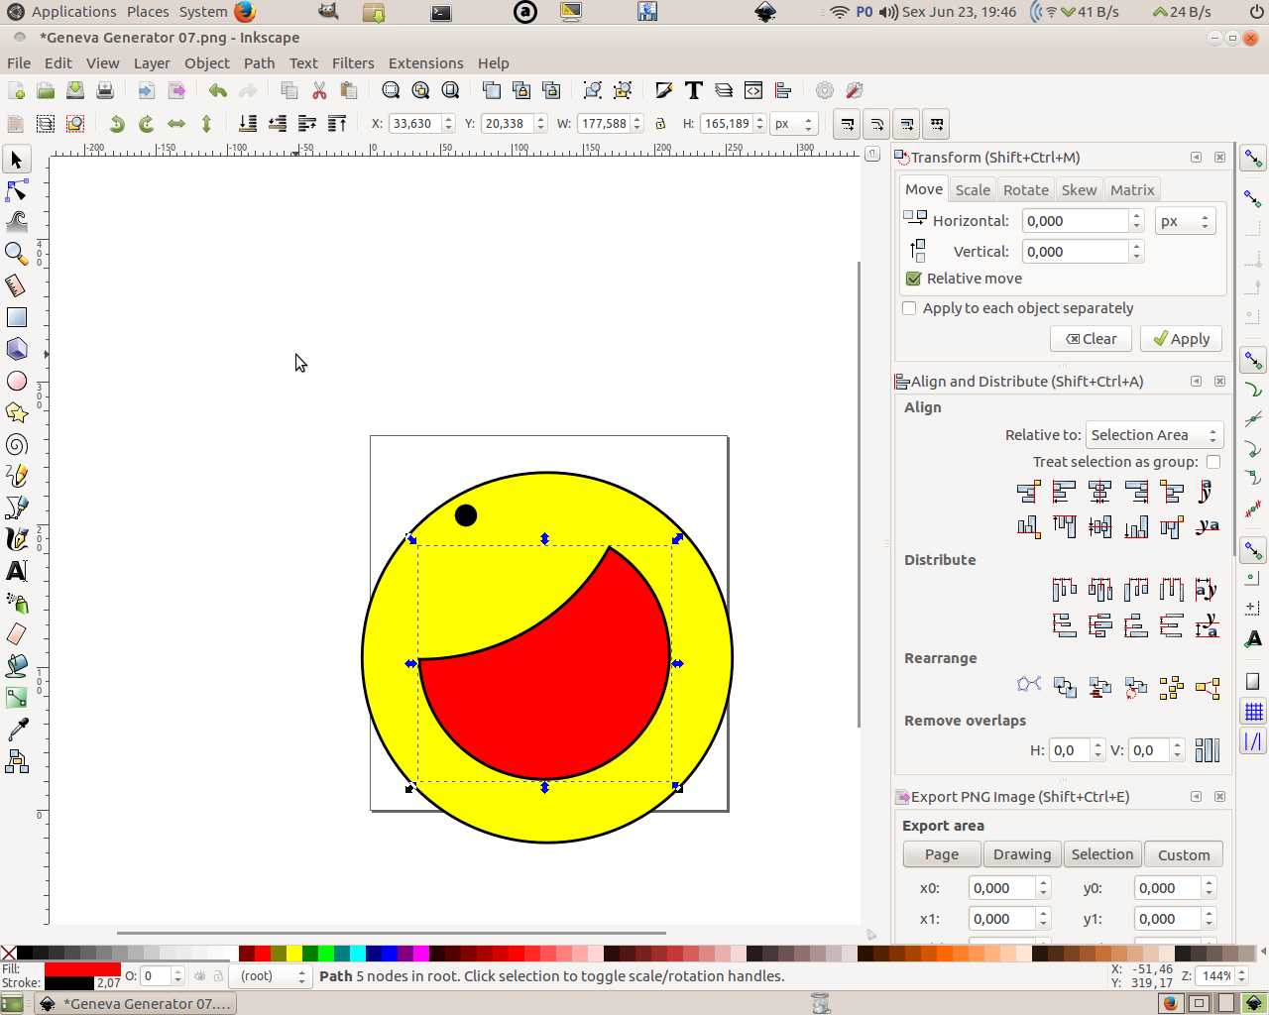This screenshot has width=1269, height=1015.
Task: Open the Extensions menu
Action: (x=425, y=63)
